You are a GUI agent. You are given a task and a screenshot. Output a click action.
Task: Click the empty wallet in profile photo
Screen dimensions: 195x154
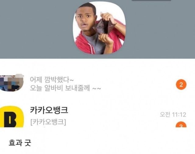coord(104,27)
